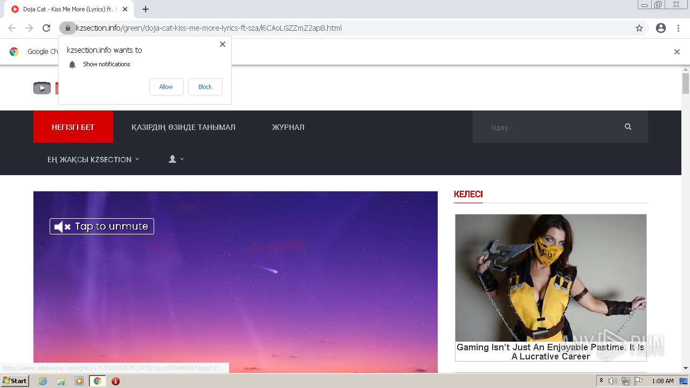Open Windows Explorer from taskbar

[61, 381]
